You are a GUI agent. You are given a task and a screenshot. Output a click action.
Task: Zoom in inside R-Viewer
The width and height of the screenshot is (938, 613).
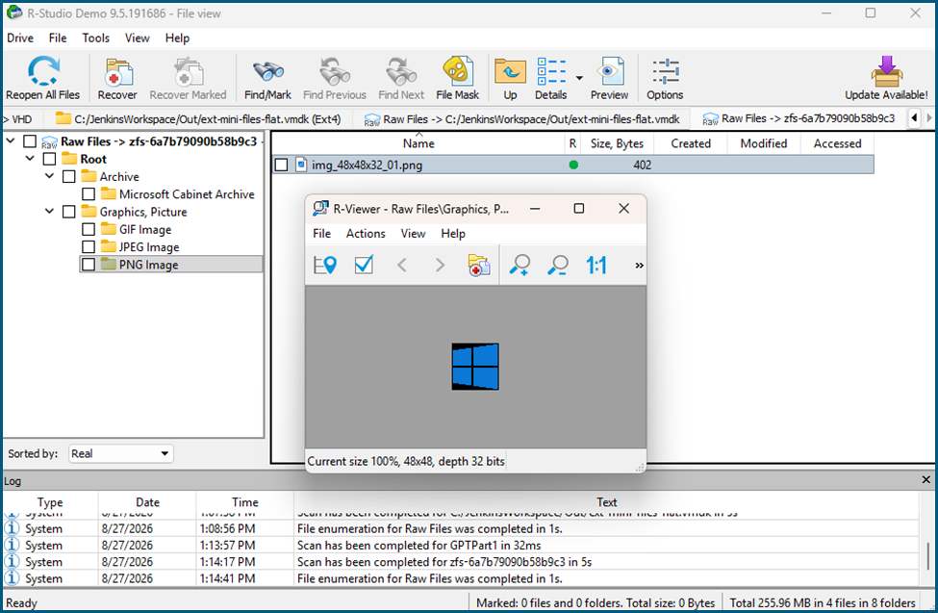pyautogui.click(x=520, y=265)
